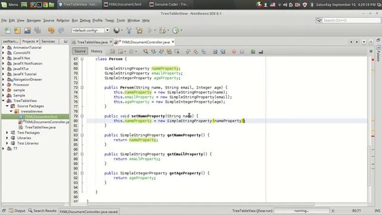Open the Search Results button

tap(42, 211)
